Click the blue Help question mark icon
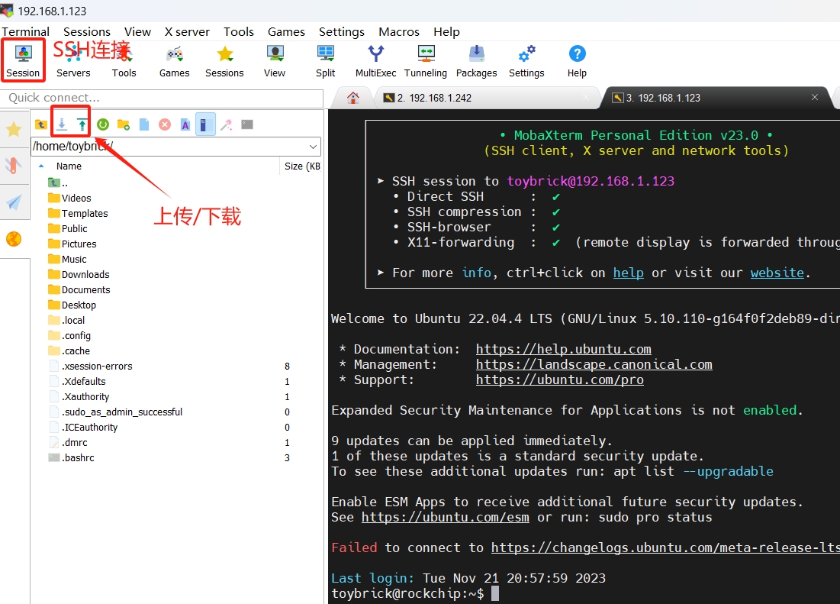Image resolution: width=840 pixels, height=604 pixels. (577, 54)
